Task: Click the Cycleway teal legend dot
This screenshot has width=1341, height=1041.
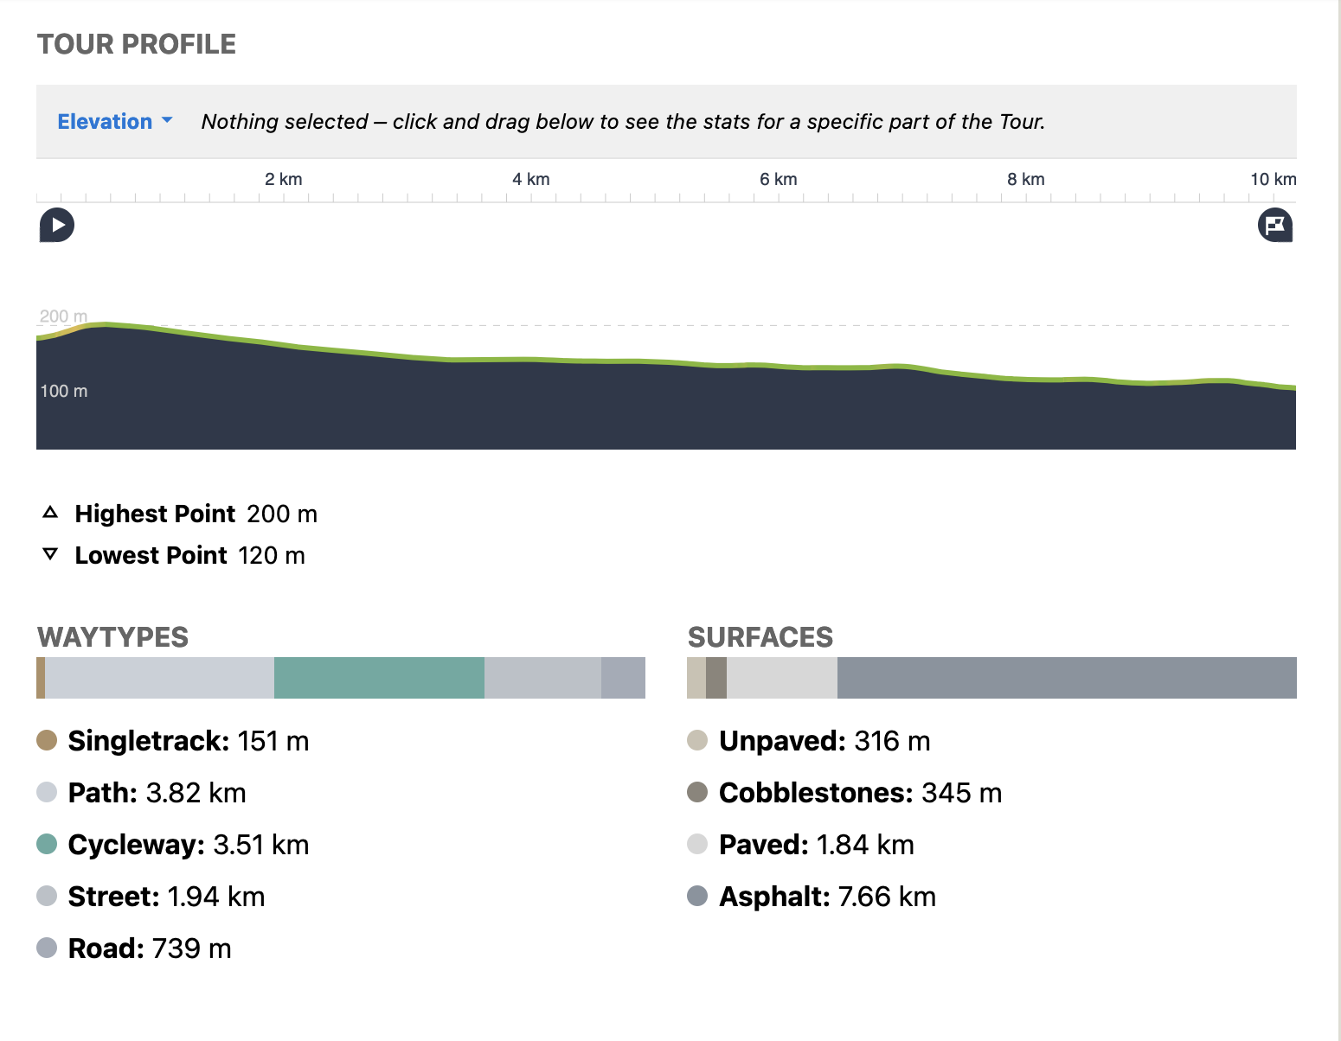Action: tap(47, 844)
